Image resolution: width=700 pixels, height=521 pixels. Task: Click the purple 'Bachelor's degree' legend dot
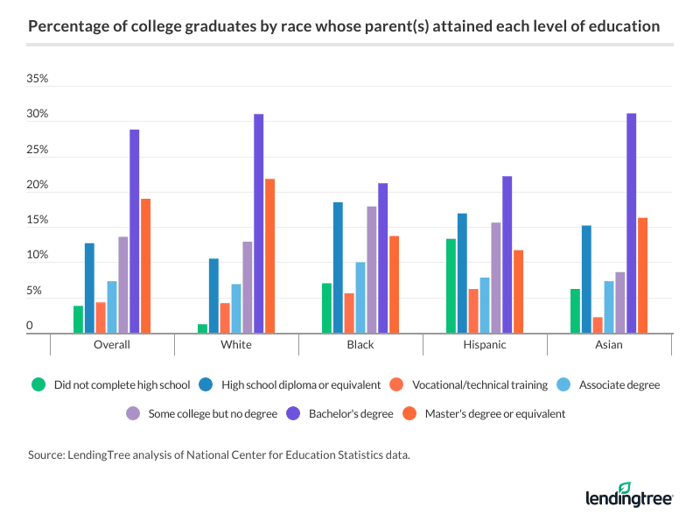coord(300,413)
